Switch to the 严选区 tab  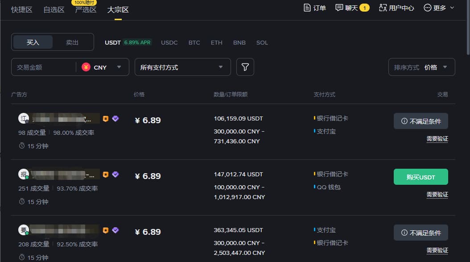[86, 9]
